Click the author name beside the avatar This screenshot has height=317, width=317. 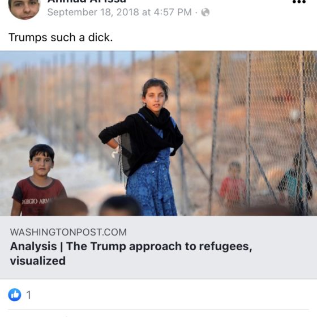coord(87,2)
